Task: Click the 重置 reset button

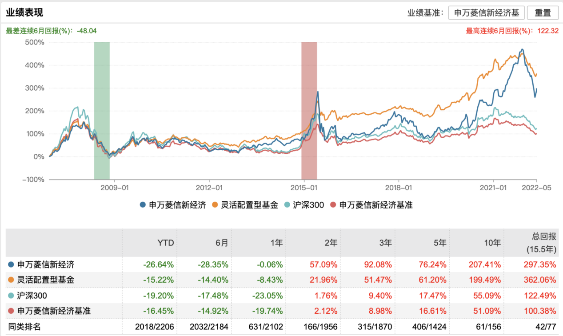Action: [543, 13]
